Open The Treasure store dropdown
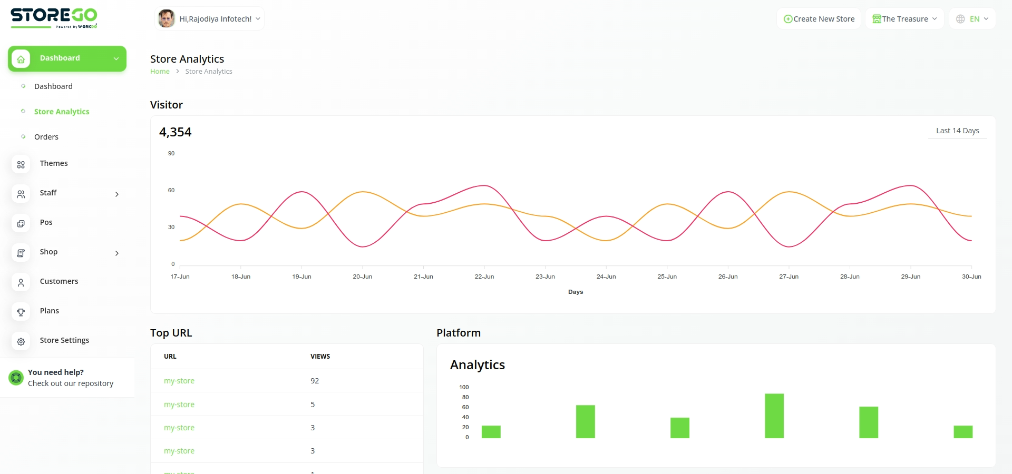1012x474 pixels. [904, 19]
